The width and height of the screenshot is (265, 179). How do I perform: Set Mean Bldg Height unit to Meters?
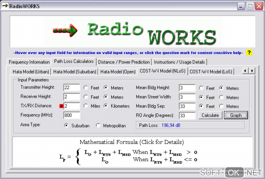click(x=229, y=88)
